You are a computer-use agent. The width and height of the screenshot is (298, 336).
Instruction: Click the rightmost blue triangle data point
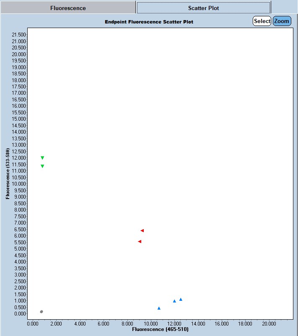click(x=181, y=299)
